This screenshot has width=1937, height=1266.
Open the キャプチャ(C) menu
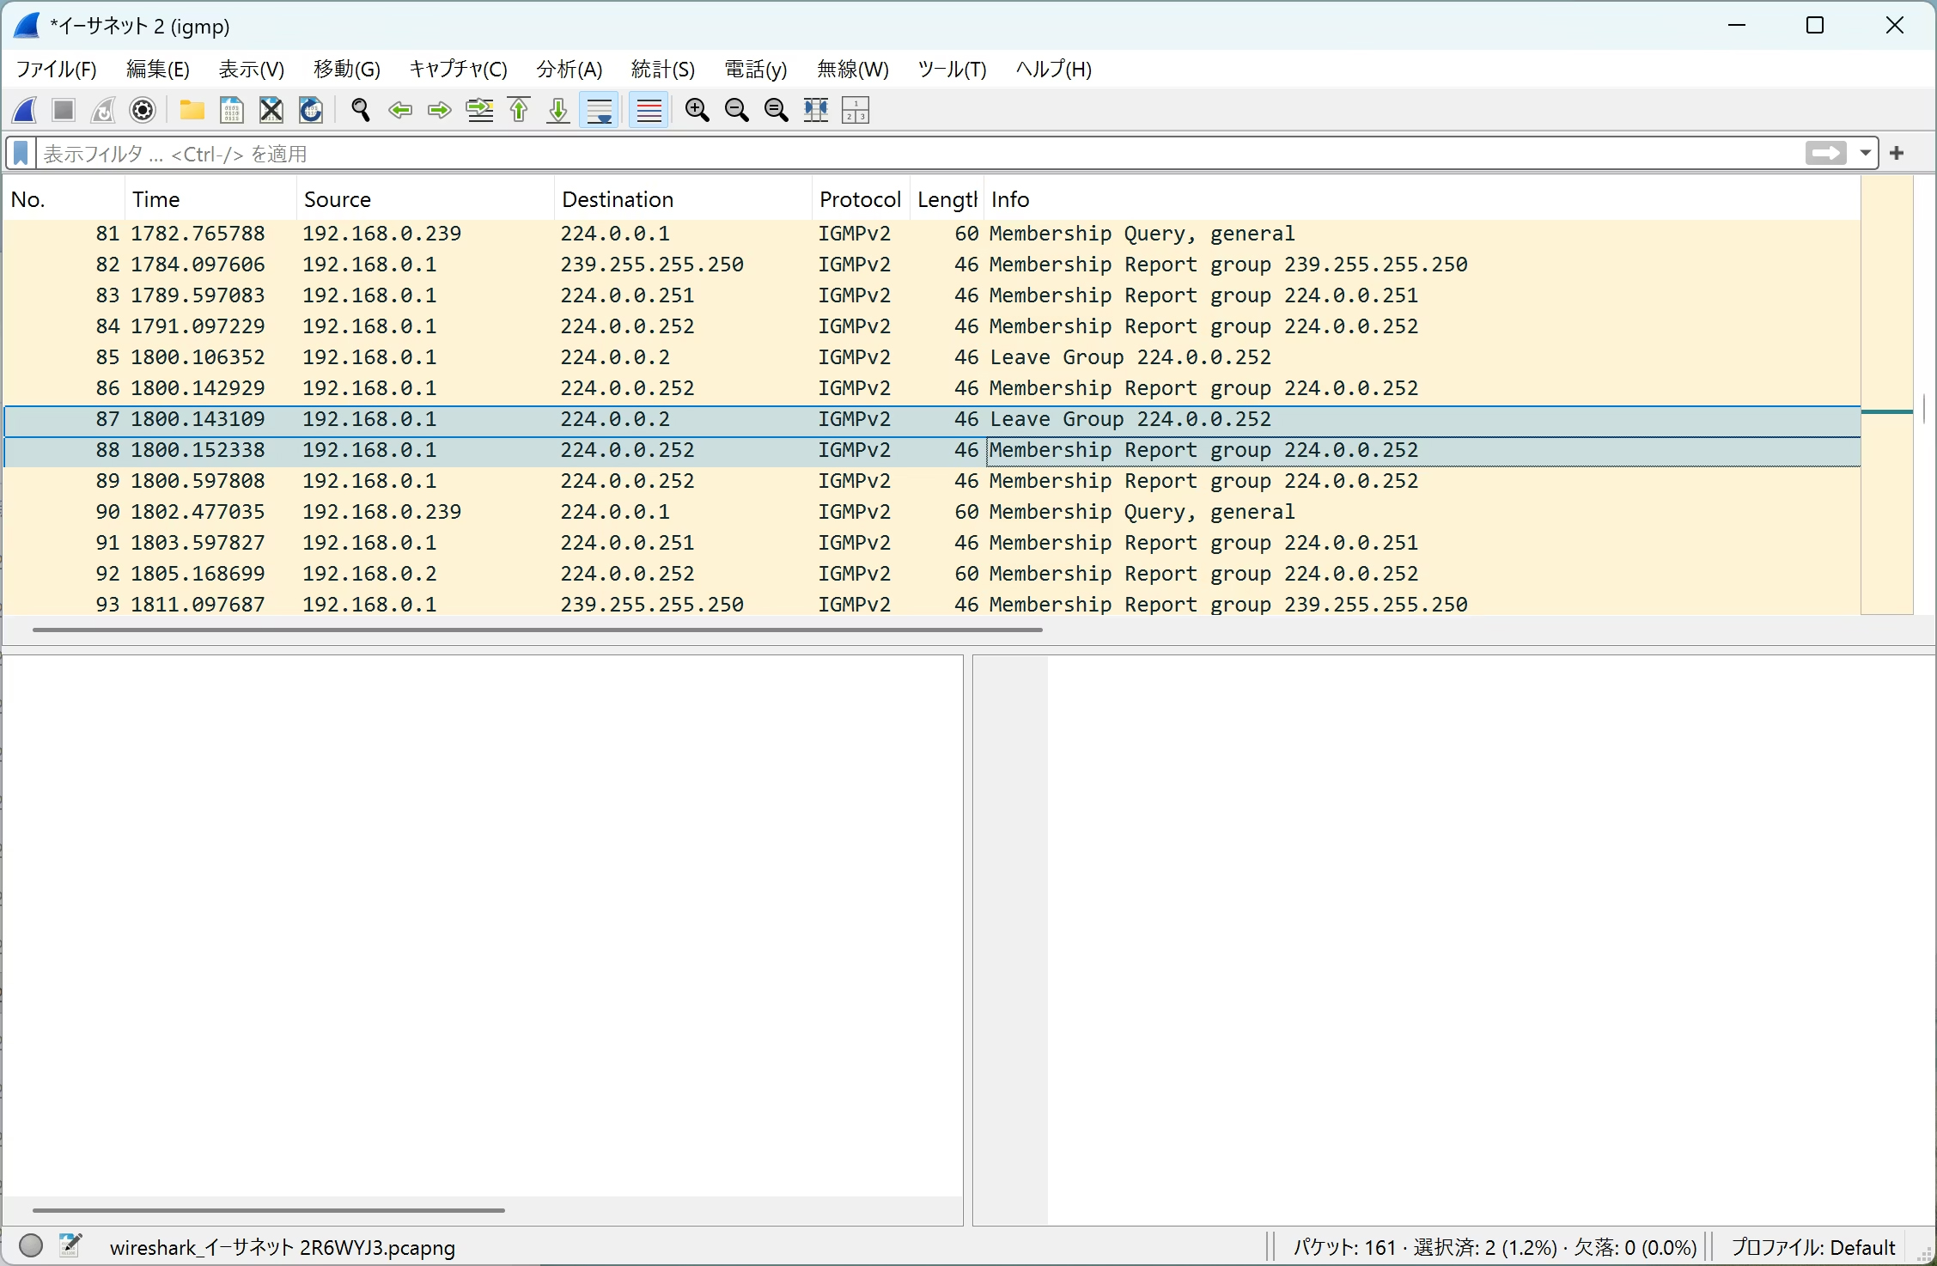point(457,70)
